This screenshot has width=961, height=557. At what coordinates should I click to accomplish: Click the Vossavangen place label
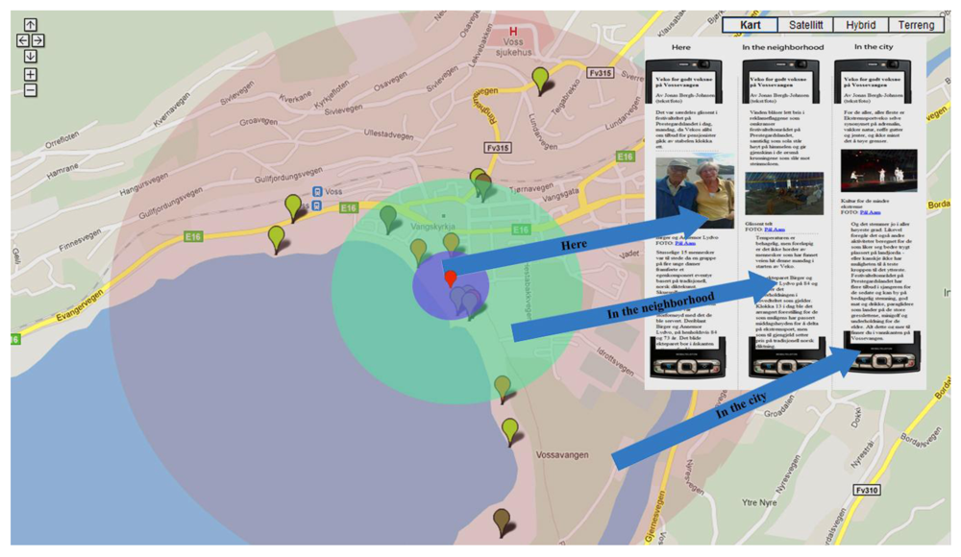click(x=562, y=454)
